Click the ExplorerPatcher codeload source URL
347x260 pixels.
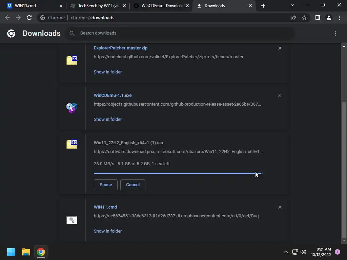point(168,57)
